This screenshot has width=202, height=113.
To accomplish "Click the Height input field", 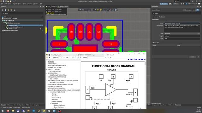I will click(182, 36).
